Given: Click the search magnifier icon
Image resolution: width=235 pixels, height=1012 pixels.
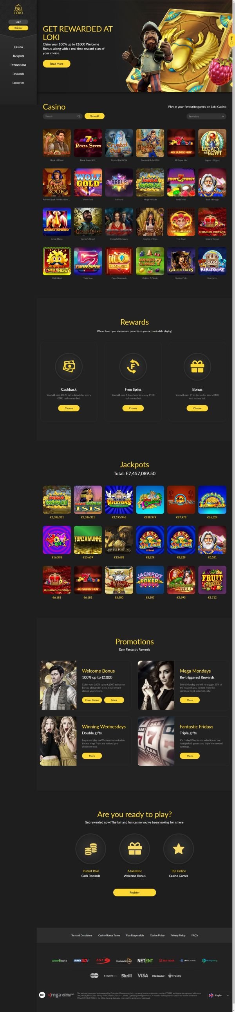Looking at the screenshot, I should point(79,116).
